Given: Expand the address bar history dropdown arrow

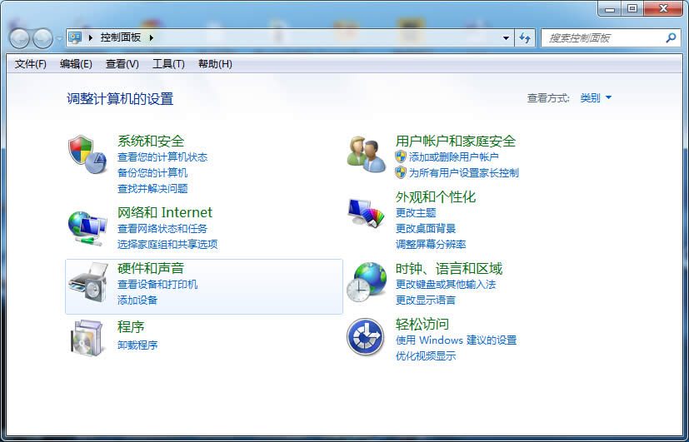Looking at the screenshot, I should click(506, 38).
